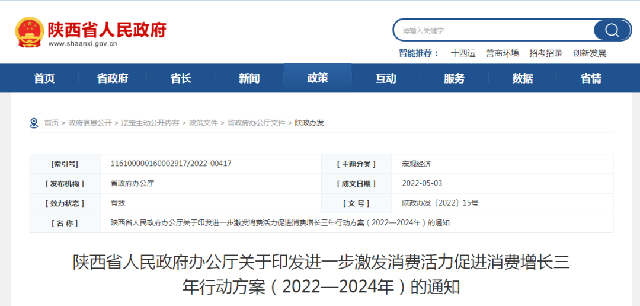Open the 新闻 navigation tab

(249, 78)
